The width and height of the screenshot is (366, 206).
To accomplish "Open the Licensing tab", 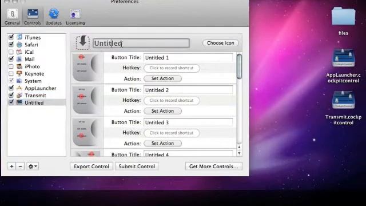I will (x=75, y=17).
